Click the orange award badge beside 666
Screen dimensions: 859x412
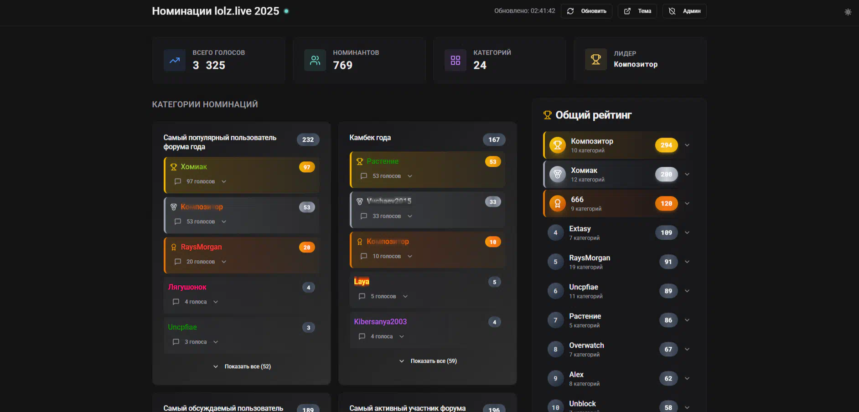pos(557,204)
